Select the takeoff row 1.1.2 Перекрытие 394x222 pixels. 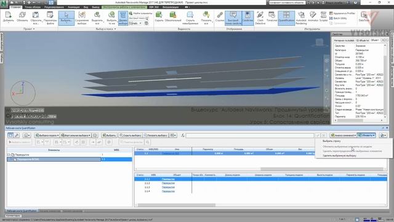[x=260, y=183]
